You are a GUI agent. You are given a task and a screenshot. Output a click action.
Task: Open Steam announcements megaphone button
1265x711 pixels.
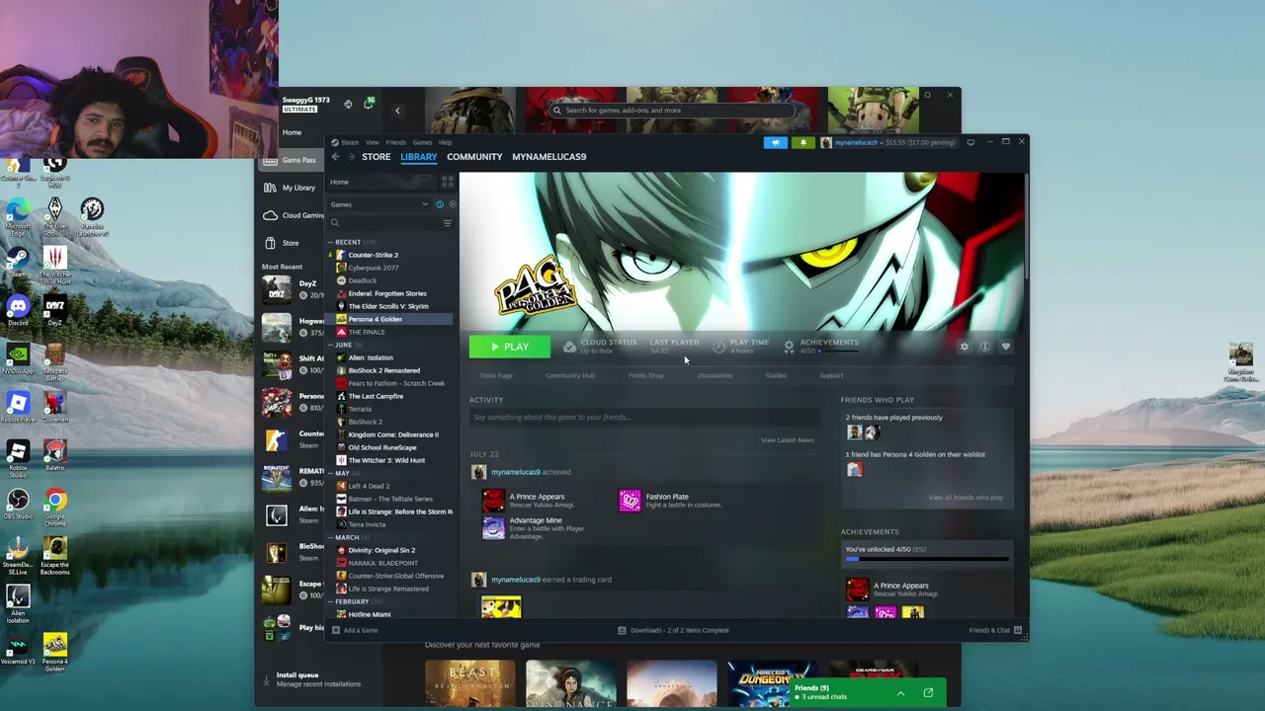tap(776, 142)
